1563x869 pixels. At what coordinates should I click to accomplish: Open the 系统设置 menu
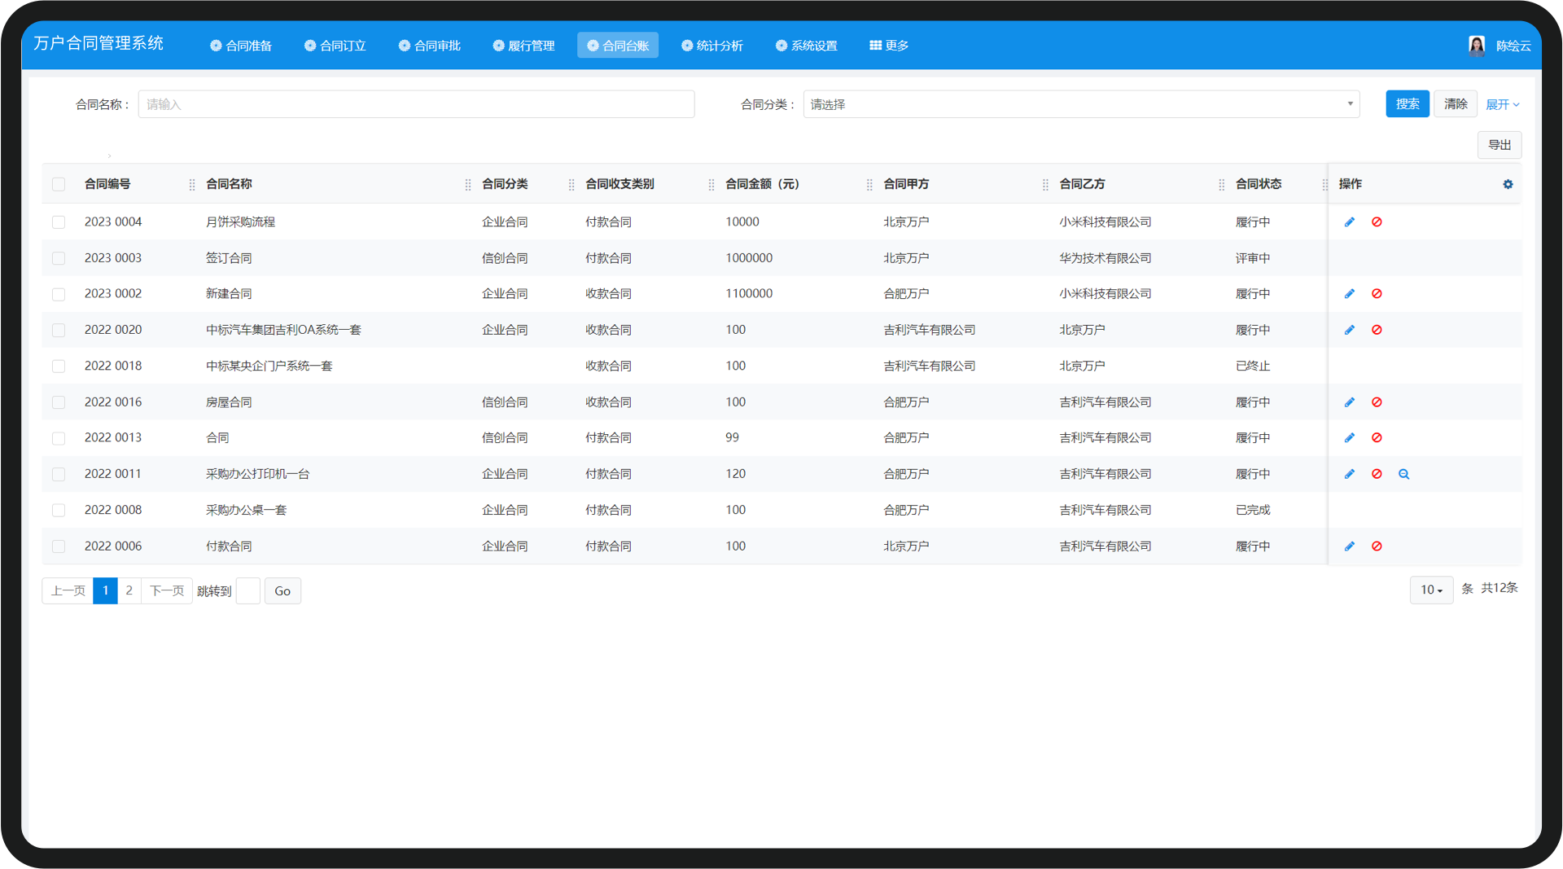807,46
